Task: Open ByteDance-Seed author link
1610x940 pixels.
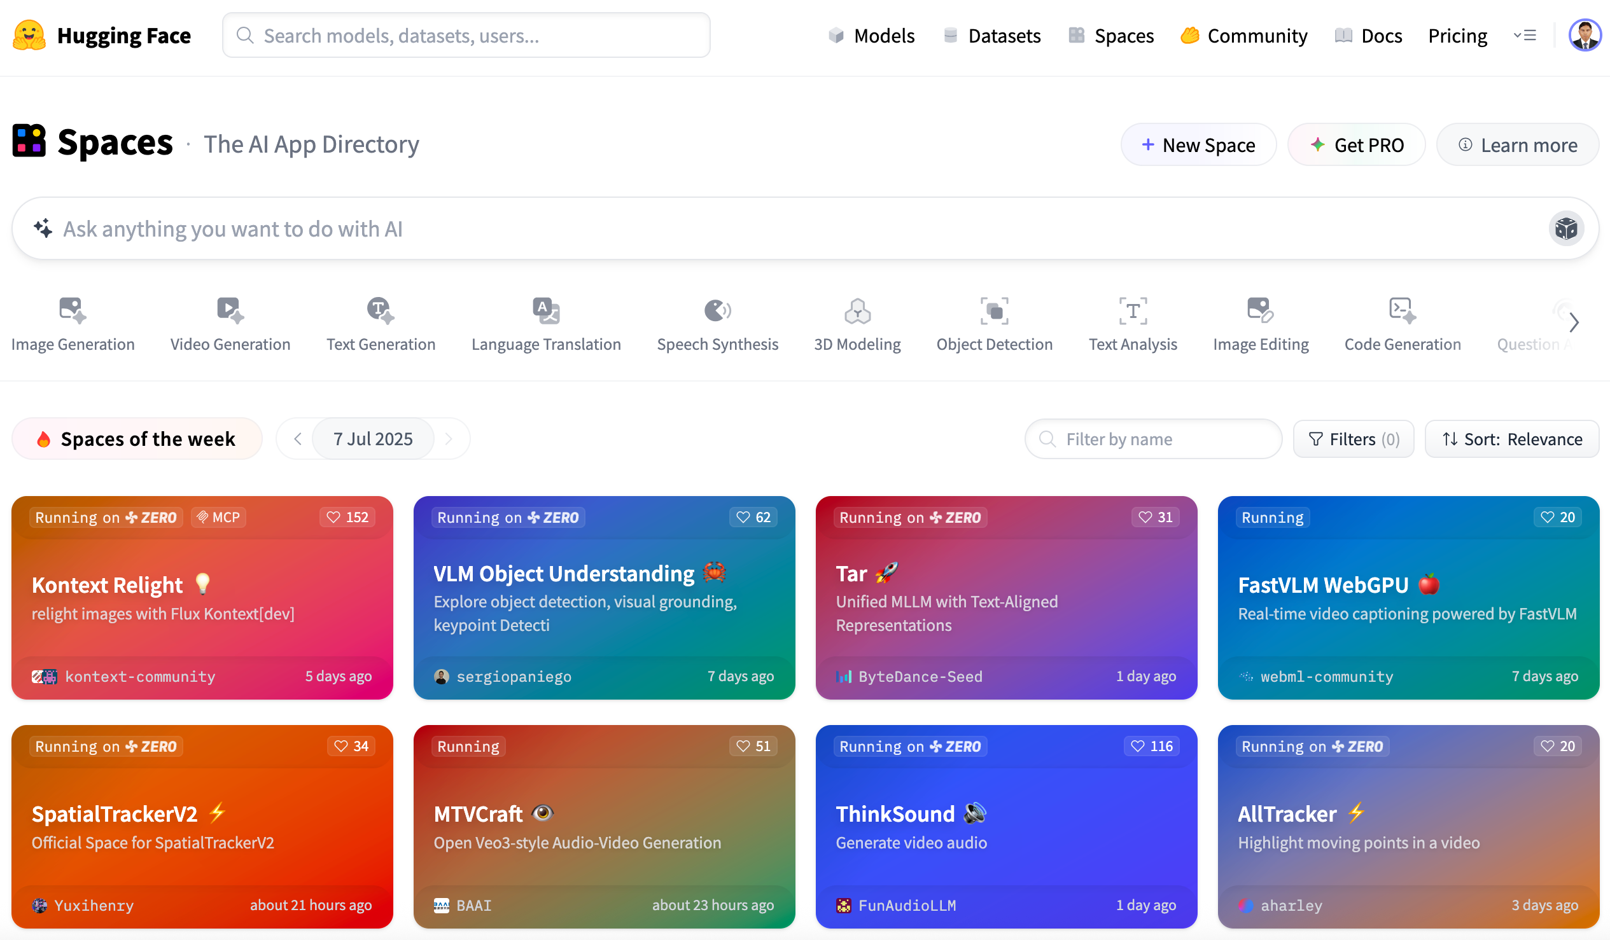Action: pos(909,676)
